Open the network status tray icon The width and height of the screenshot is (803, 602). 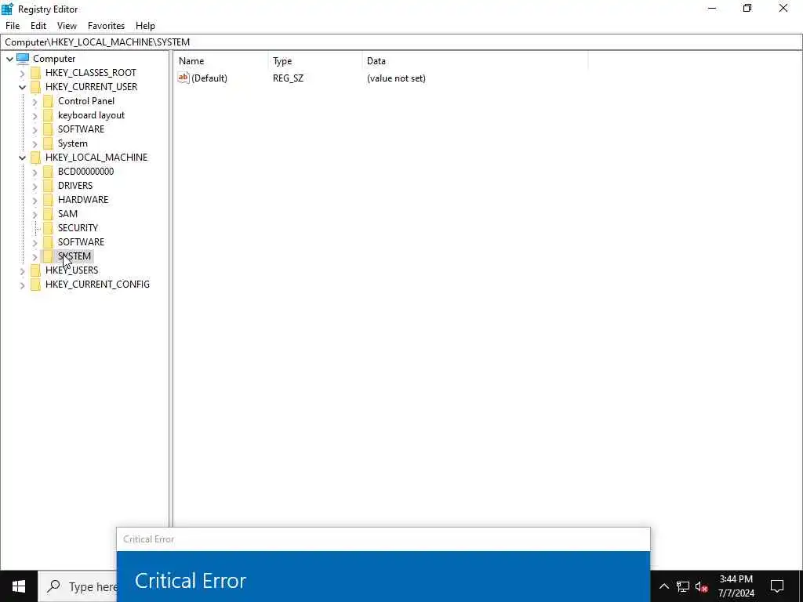(683, 586)
